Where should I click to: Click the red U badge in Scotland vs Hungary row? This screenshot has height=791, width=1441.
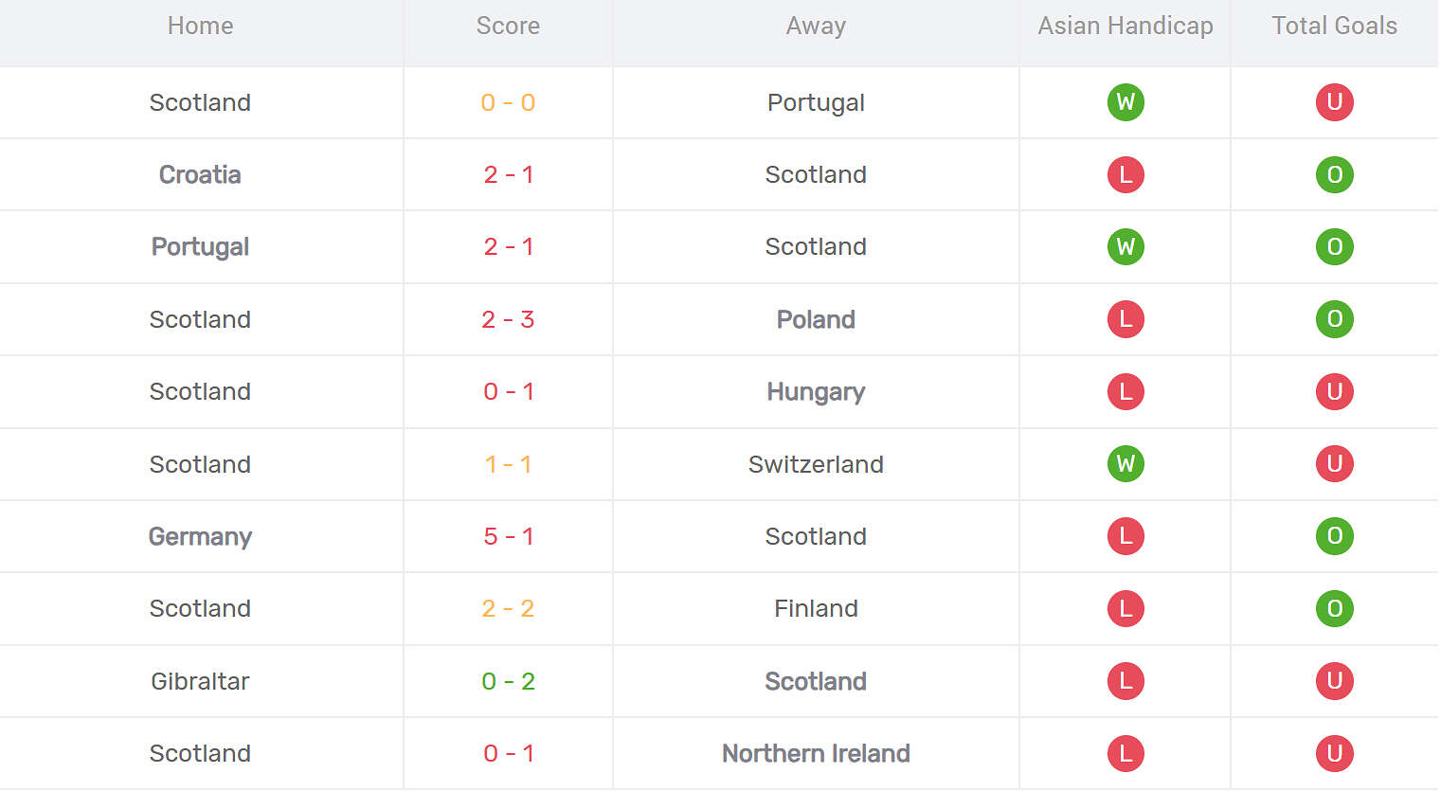coord(1334,391)
